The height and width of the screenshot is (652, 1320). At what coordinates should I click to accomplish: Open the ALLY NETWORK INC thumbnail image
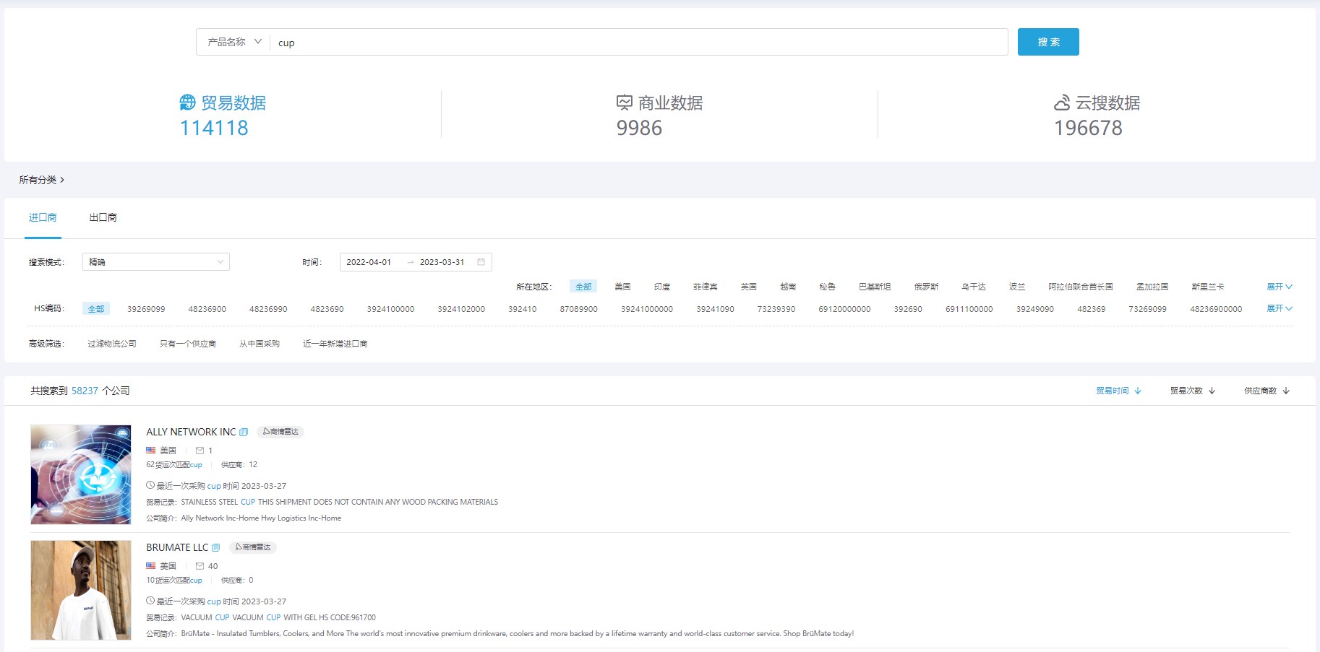81,474
